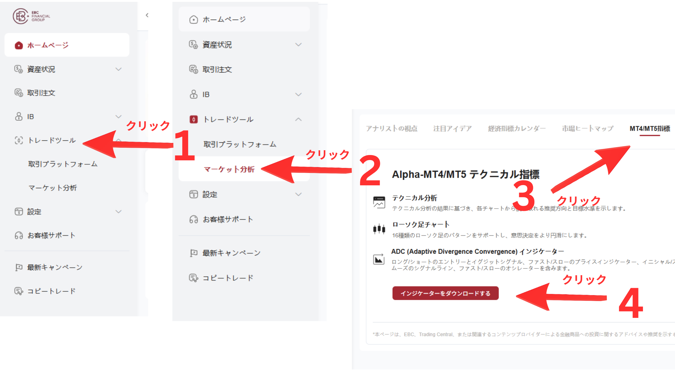Viewport: 675px width, 376px height.
Task: Open the アナリストの視点 tab
Action: tap(391, 129)
